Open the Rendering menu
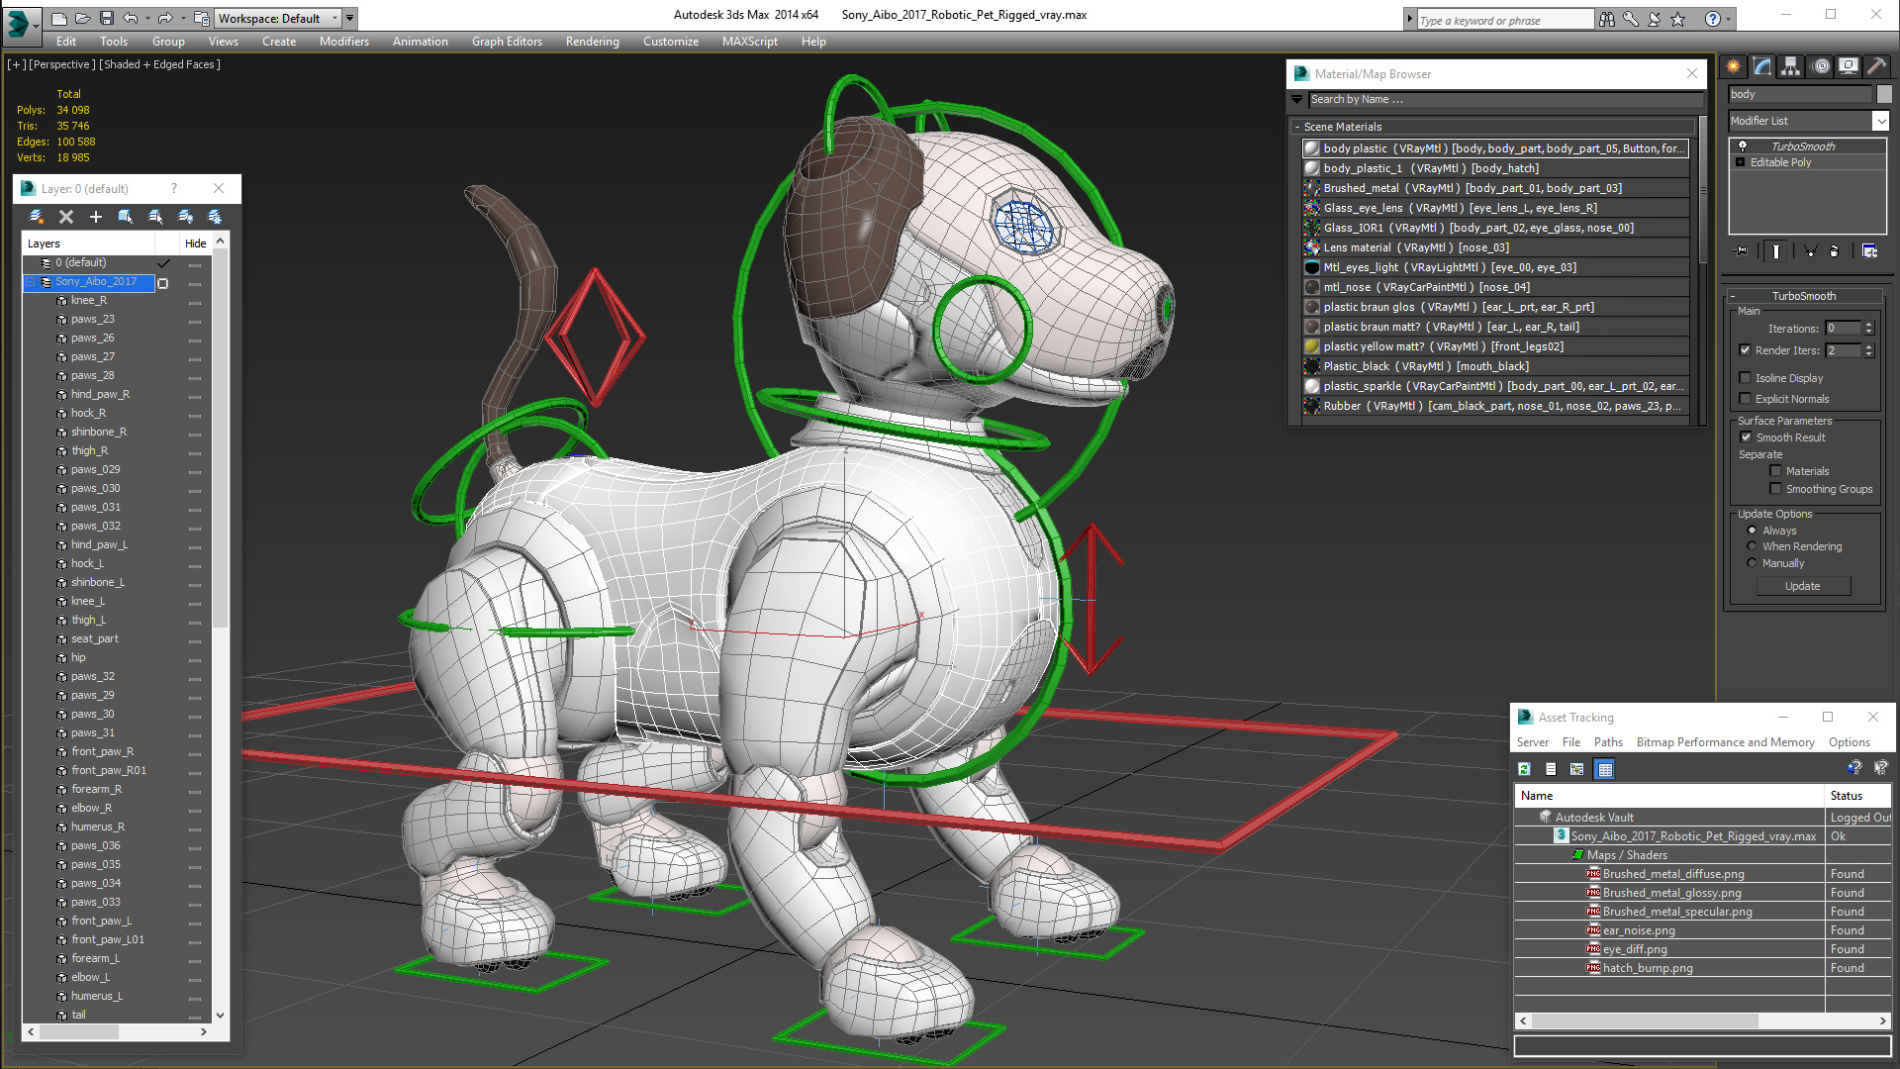The width and height of the screenshot is (1900, 1069). pos(592,42)
